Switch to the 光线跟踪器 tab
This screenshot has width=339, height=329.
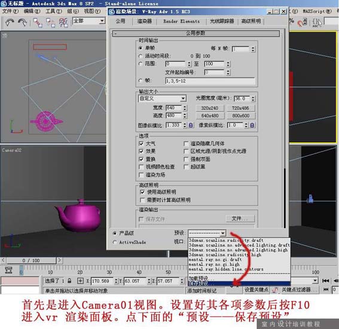(x=222, y=21)
